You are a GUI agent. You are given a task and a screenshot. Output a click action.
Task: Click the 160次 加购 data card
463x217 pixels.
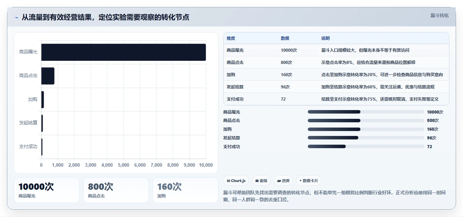point(185,190)
